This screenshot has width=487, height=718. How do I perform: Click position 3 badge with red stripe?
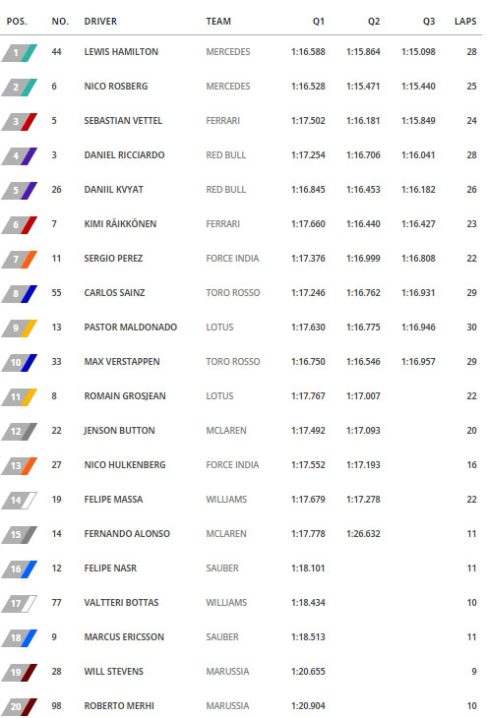(20, 121)
